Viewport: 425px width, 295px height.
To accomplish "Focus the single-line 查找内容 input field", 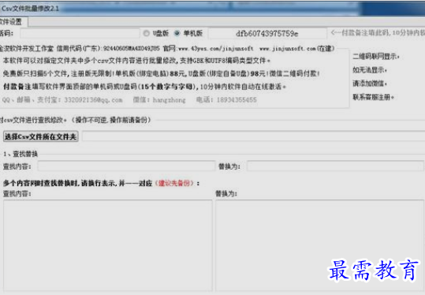I will point(126,166).
